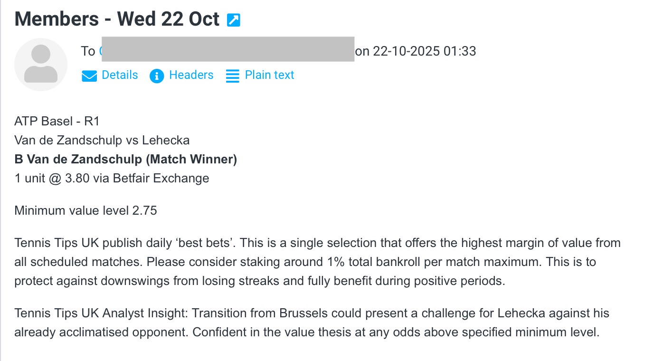The width and height of the screenshot is (645, 361).
Task: Click the envelope icon next to Details
Action: click(x=89, y=76)
